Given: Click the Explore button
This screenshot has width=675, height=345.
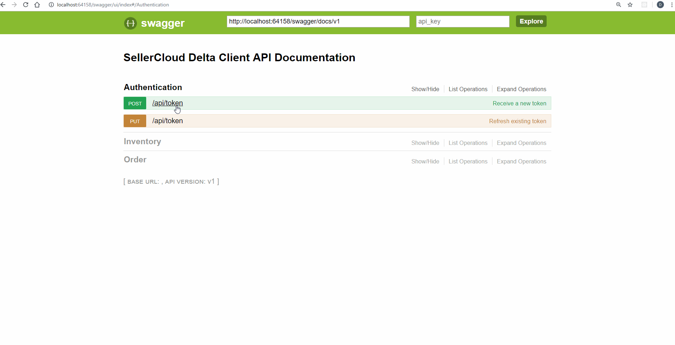Looking at the screenshot, I should 531,21.
